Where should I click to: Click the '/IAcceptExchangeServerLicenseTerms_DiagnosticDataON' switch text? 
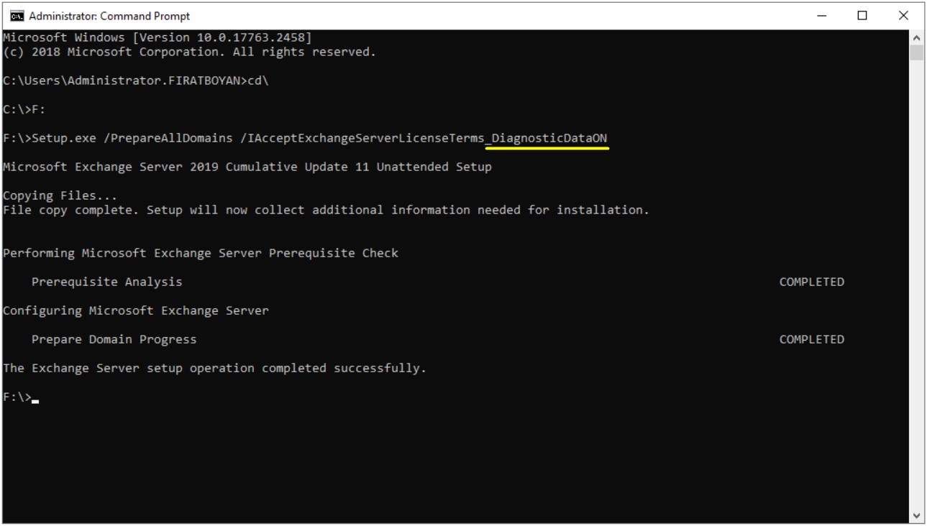pyautogui.click(x=424, y=138)
